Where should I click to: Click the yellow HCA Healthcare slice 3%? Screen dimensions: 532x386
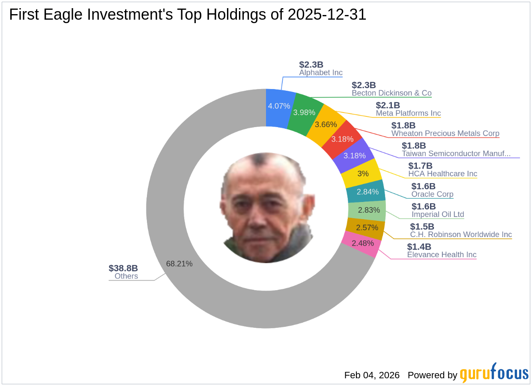click(363, 173)
